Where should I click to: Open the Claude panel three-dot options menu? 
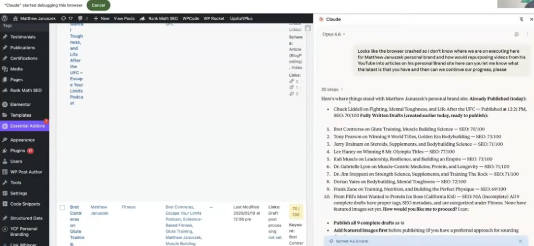click(527, 34)
